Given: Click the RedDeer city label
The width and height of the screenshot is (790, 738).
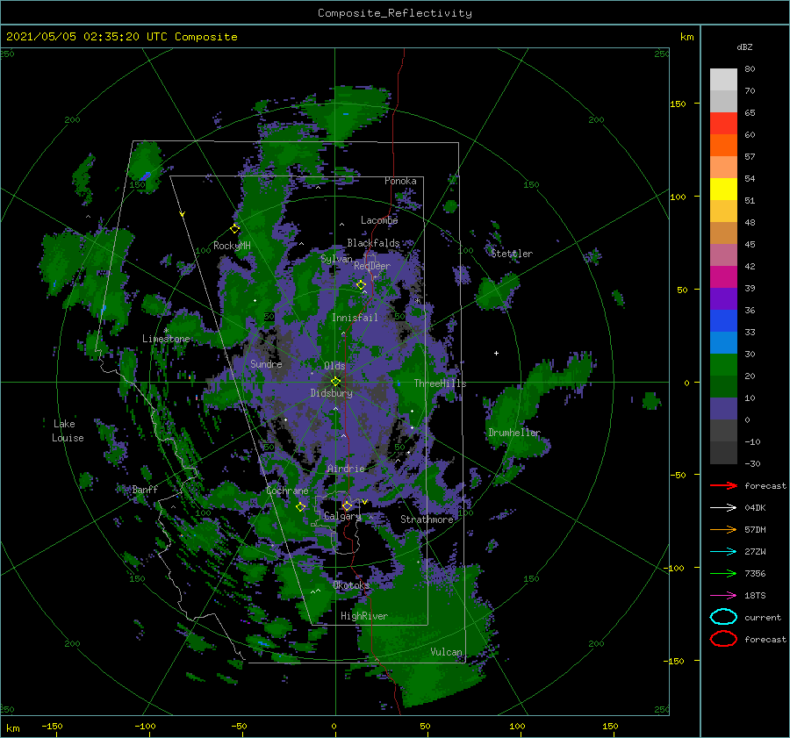Looking at the screenshot, I should click(x=372, y=266).
